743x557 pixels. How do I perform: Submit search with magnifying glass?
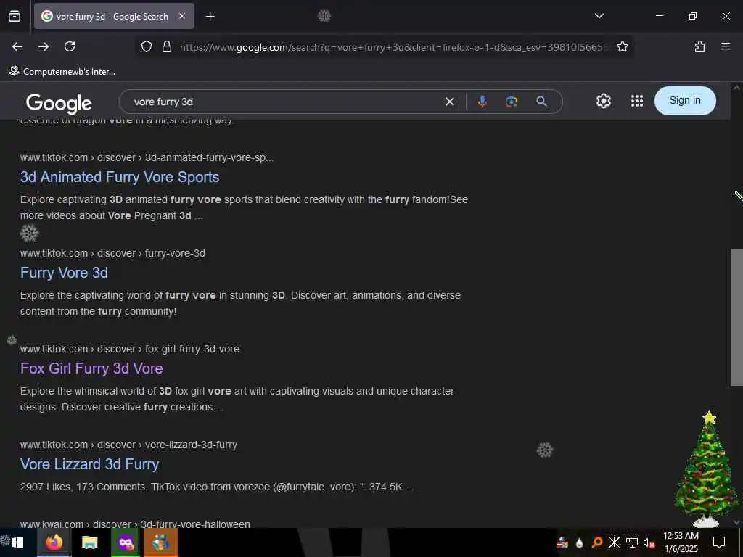[x=541, y=102]
